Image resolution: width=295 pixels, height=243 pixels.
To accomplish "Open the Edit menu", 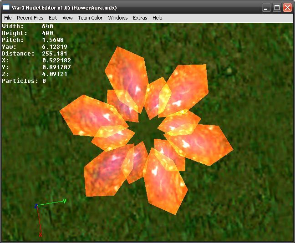I will tap(53, 18).
